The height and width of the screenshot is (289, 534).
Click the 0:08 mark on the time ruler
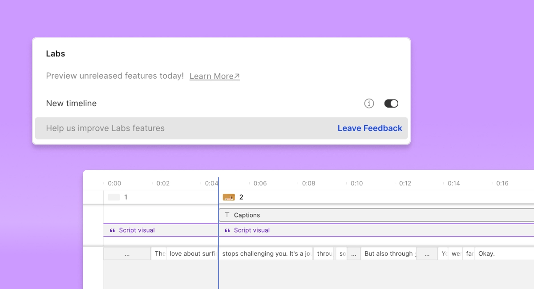pos(308,183)
